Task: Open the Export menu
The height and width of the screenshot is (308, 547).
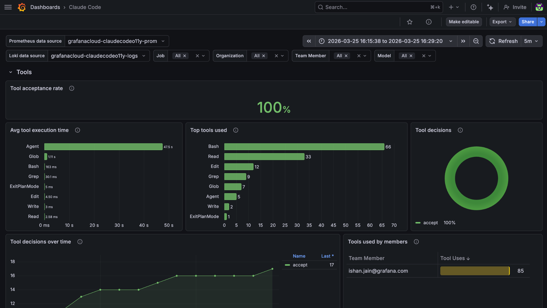Action: tap(502, 22)
